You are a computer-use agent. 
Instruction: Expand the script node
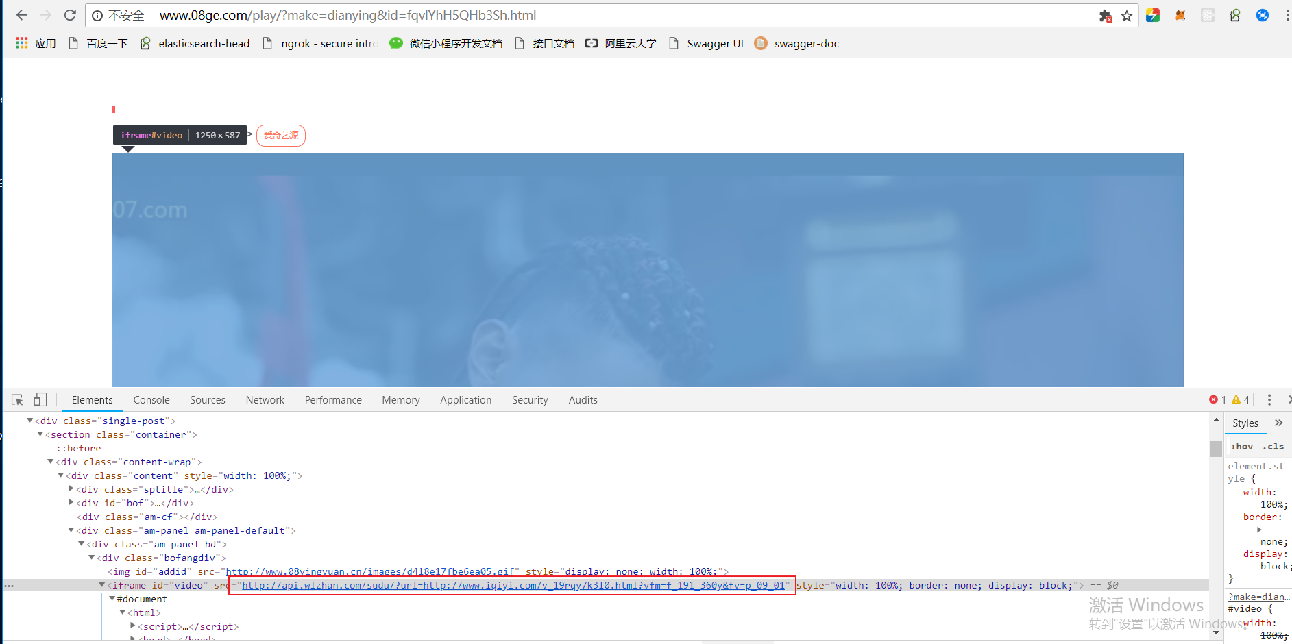(x=133, y=626)
